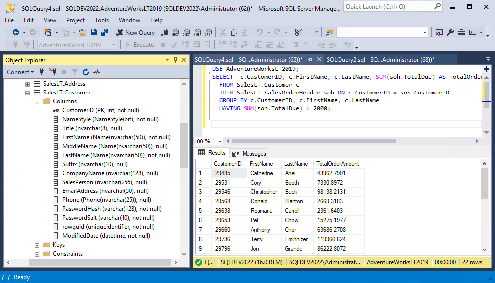Select EmailAddress (nvarchar(50), null) column
This screenshot has height=283, width=495.
pyautogui.click(x=106, y=191)
